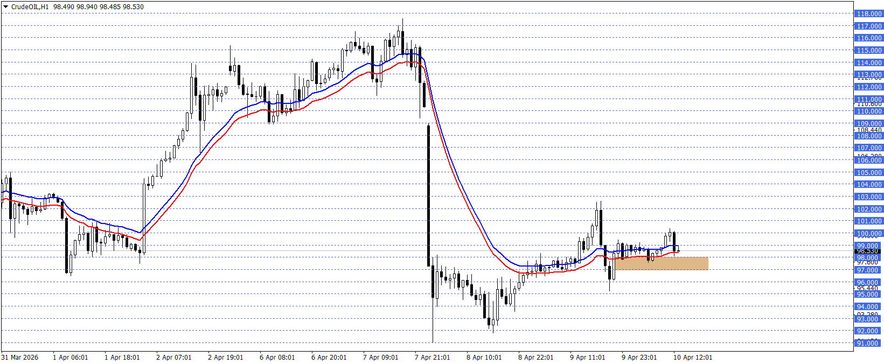Screen dimensions: 884x364
Task: Click the 7 Apr 21:01 time axis label
Action: click(x=432, y=358)
